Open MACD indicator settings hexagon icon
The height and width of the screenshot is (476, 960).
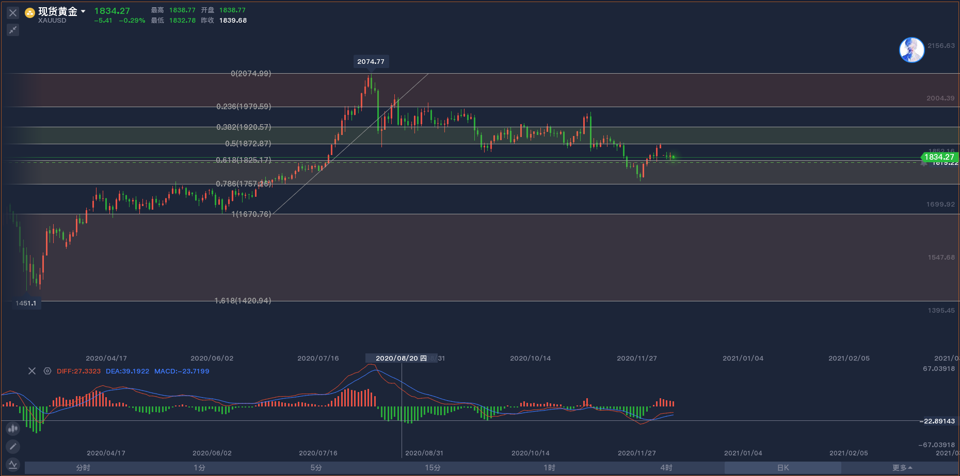[x=47, y=371]
